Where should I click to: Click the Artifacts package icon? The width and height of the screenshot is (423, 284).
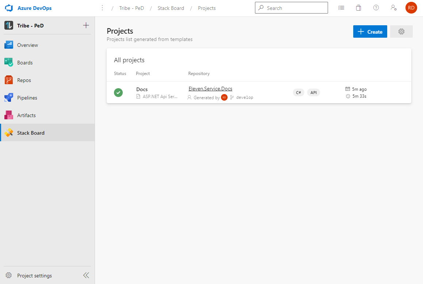pyautogui.click(x=9, y=115)
